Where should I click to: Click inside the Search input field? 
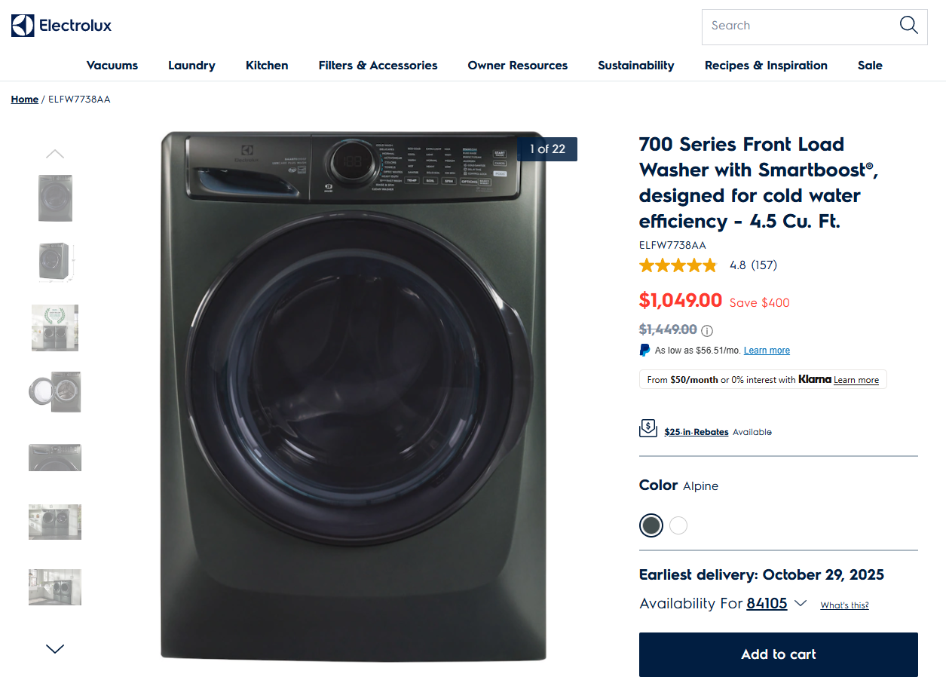pyautogui.click(x=791, y=26)
